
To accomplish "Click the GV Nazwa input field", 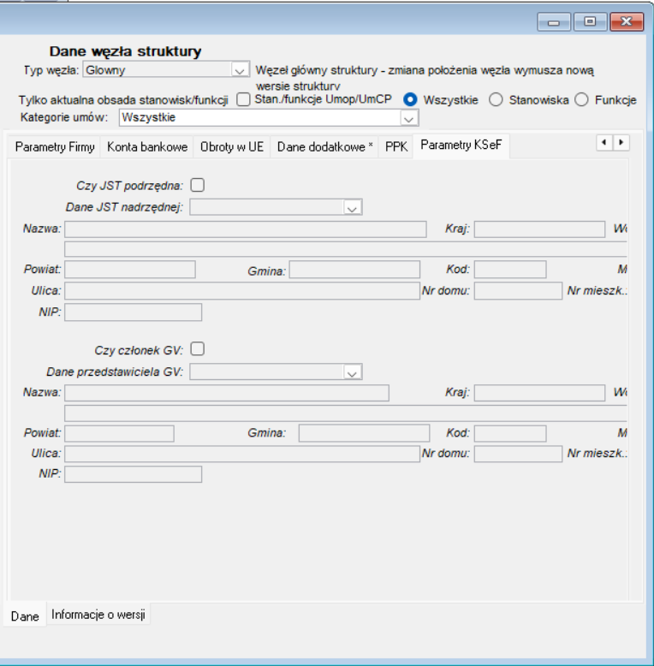I will [227, 393].
